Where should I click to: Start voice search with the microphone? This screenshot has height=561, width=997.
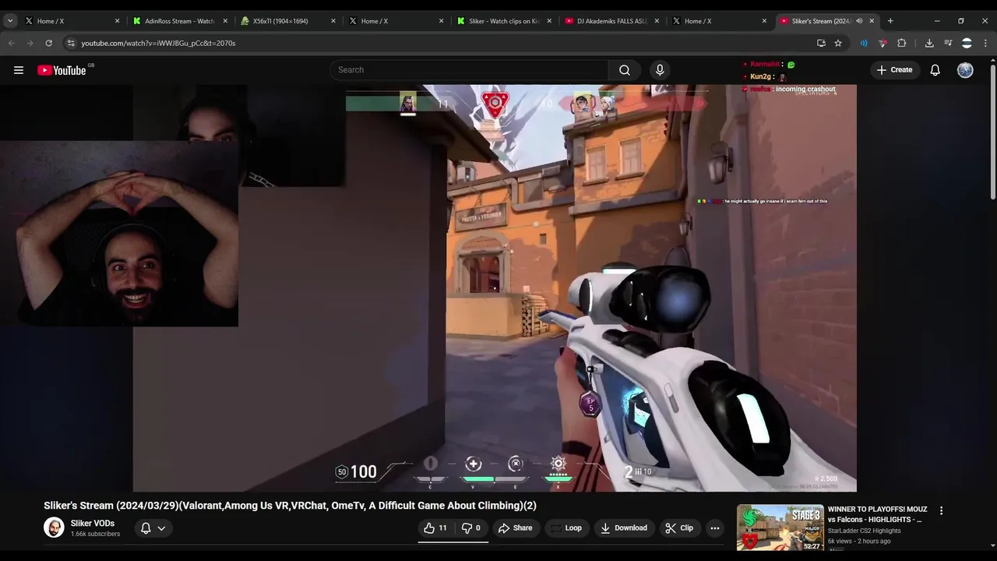coord(660,70)
